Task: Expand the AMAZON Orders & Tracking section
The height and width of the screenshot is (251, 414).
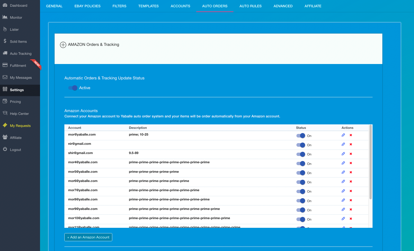Action: (63, 45)
